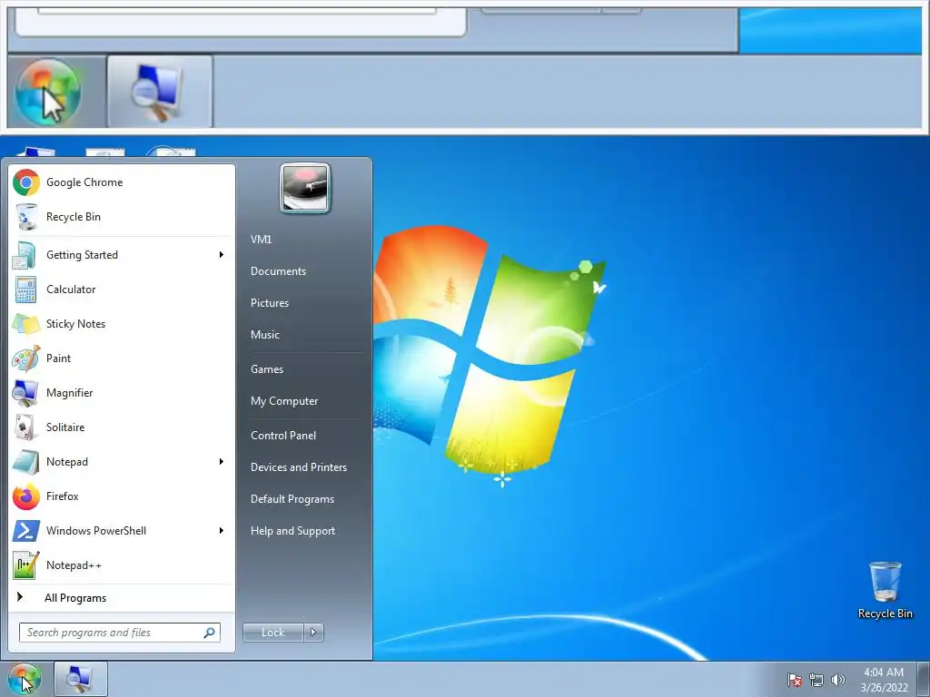Launch Getting Started from Start menu
Image resolution: width=930 pixels, height=697 pixels.
tap(123, 255)
